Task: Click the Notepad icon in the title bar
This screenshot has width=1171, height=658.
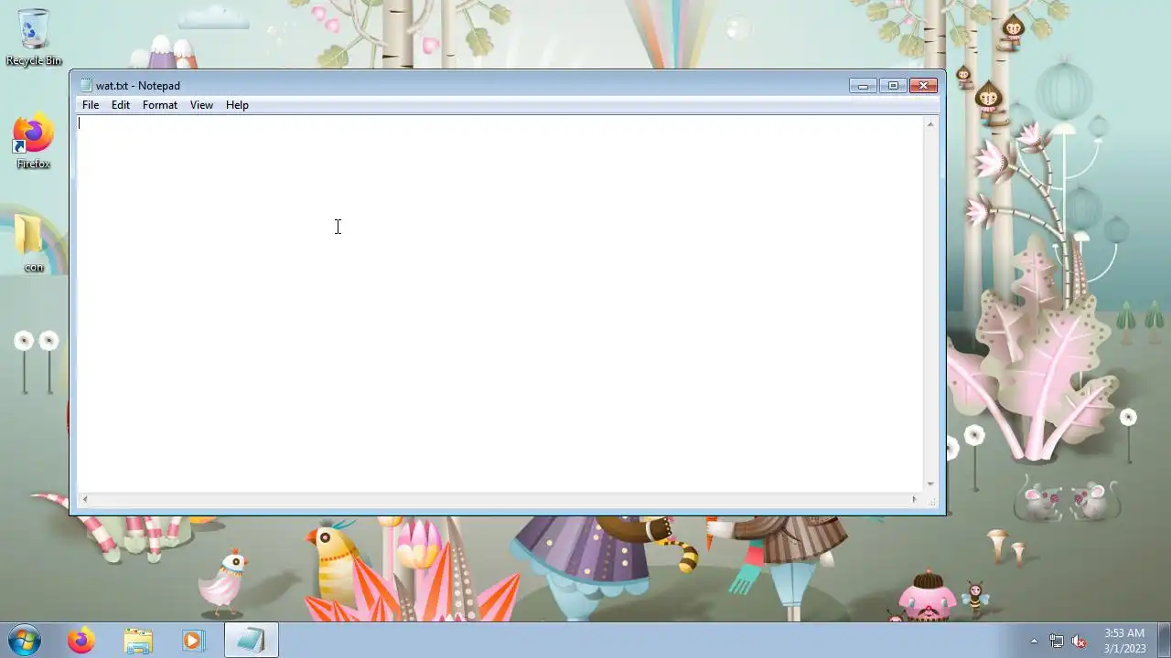Action: click(86, 86)
